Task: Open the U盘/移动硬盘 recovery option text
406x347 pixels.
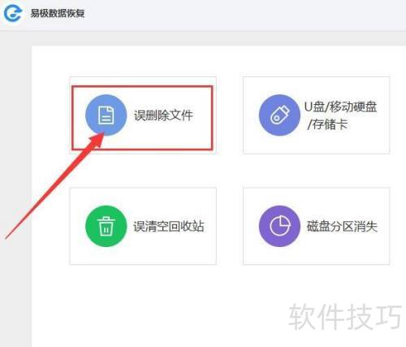Action: coord(340,106)
